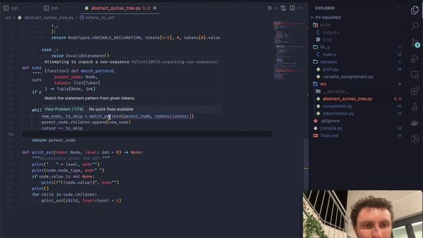Image resolution: width=423 pixels, height=238 pixels.
Task: Expand the lib_c folder
Action: tap(325, 47)
